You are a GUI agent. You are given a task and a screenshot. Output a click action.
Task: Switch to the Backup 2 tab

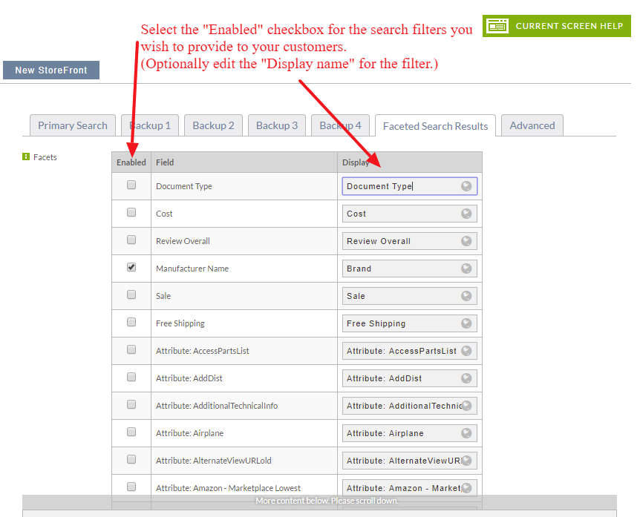coord(214,125)
